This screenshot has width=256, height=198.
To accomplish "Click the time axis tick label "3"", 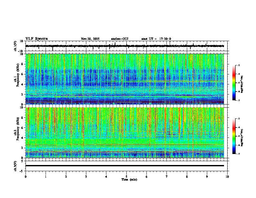I will pos(86,177).
